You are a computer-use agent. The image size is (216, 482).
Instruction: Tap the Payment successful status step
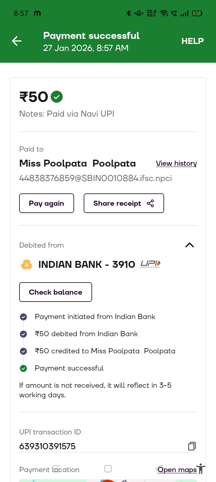pyautogui.click(x=69, y=368)
